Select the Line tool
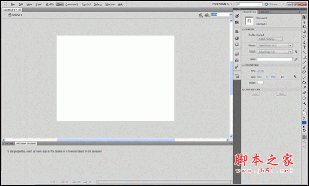Screen dimensions: 309x186 [x=304, y=52]
